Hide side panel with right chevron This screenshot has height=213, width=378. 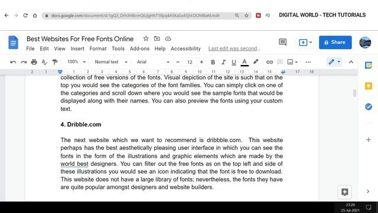(368, 191)
